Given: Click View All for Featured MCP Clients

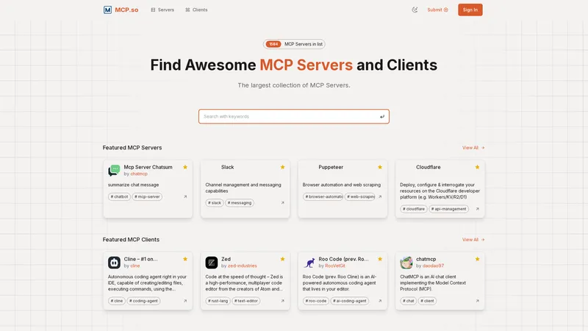Looking at the screenshot, I should click(x=473, y=240).
